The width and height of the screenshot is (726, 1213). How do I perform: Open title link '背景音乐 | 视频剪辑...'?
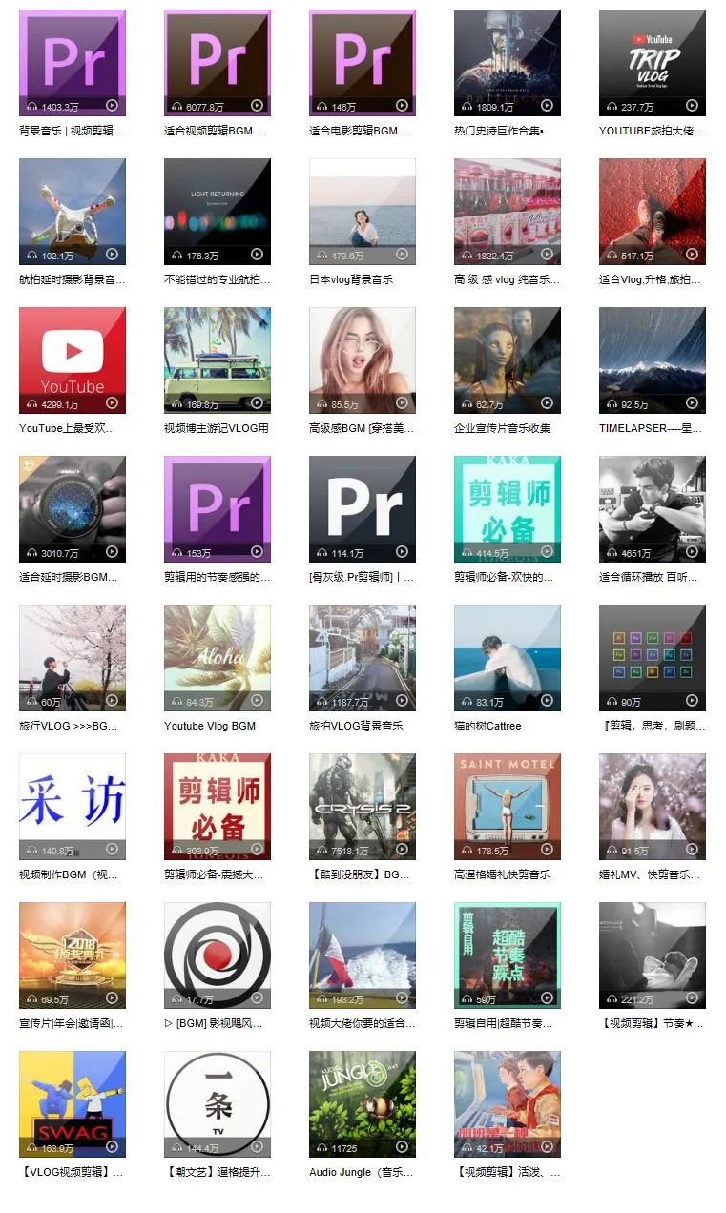(x=72, y=131)
